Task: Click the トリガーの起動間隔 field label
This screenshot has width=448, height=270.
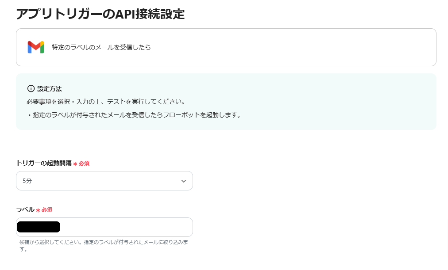Action: 43,163
